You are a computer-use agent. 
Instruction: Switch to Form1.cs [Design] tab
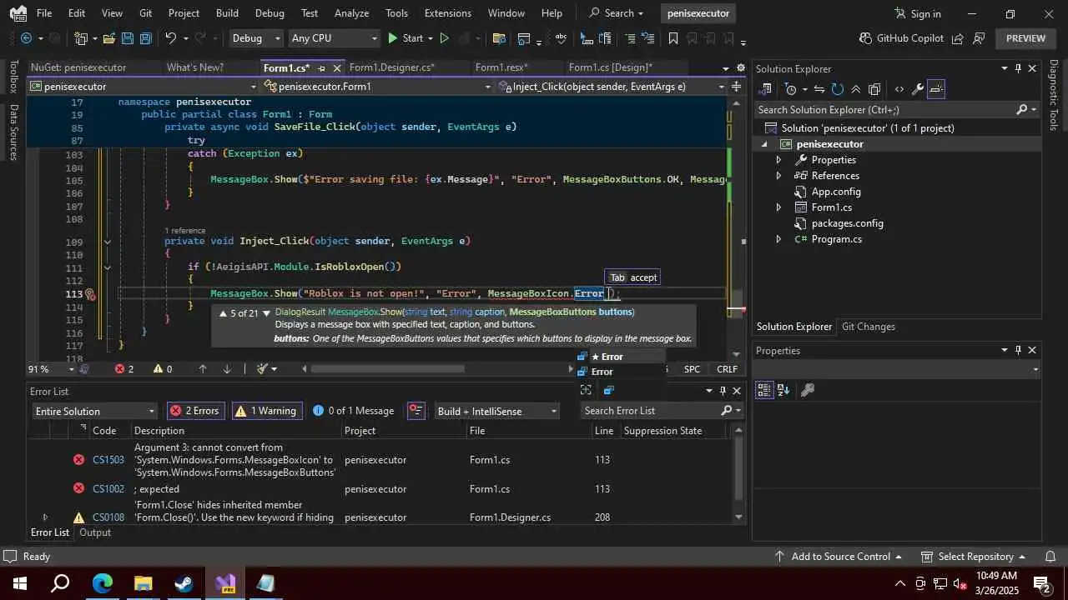click(x=611, y=67)
